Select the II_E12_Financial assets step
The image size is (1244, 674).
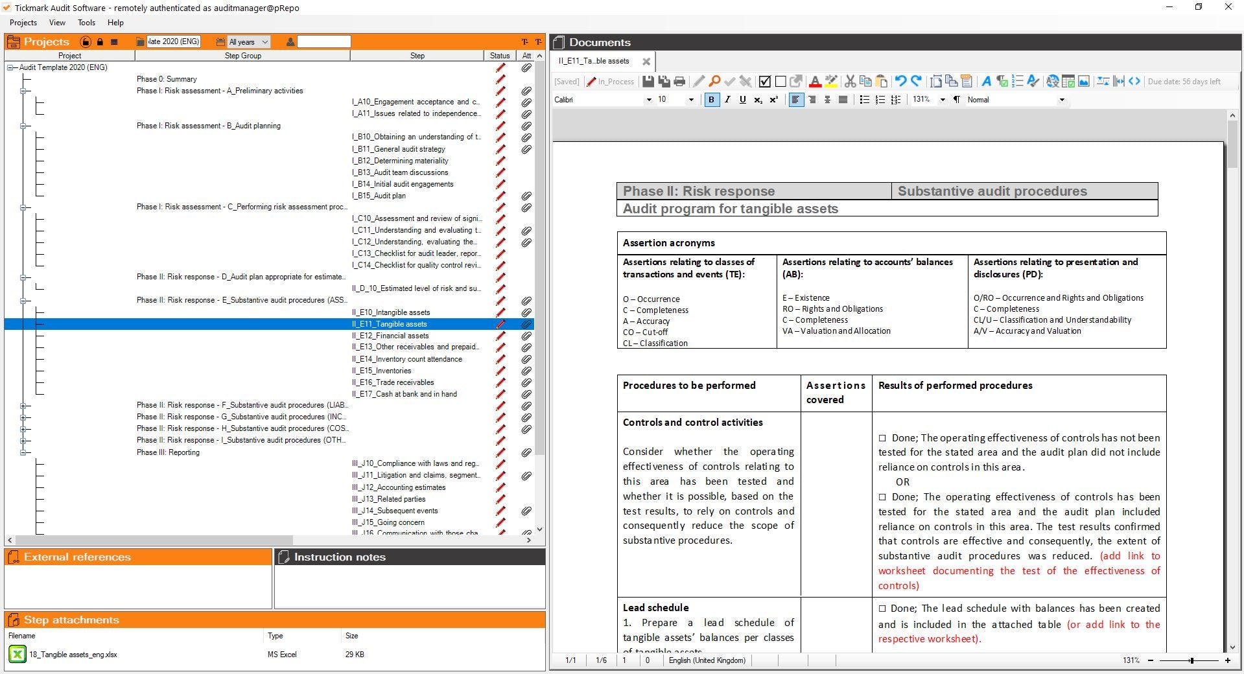coord(390,336)
